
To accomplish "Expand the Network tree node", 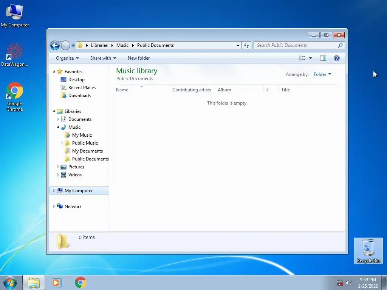I will click(54, 207).
